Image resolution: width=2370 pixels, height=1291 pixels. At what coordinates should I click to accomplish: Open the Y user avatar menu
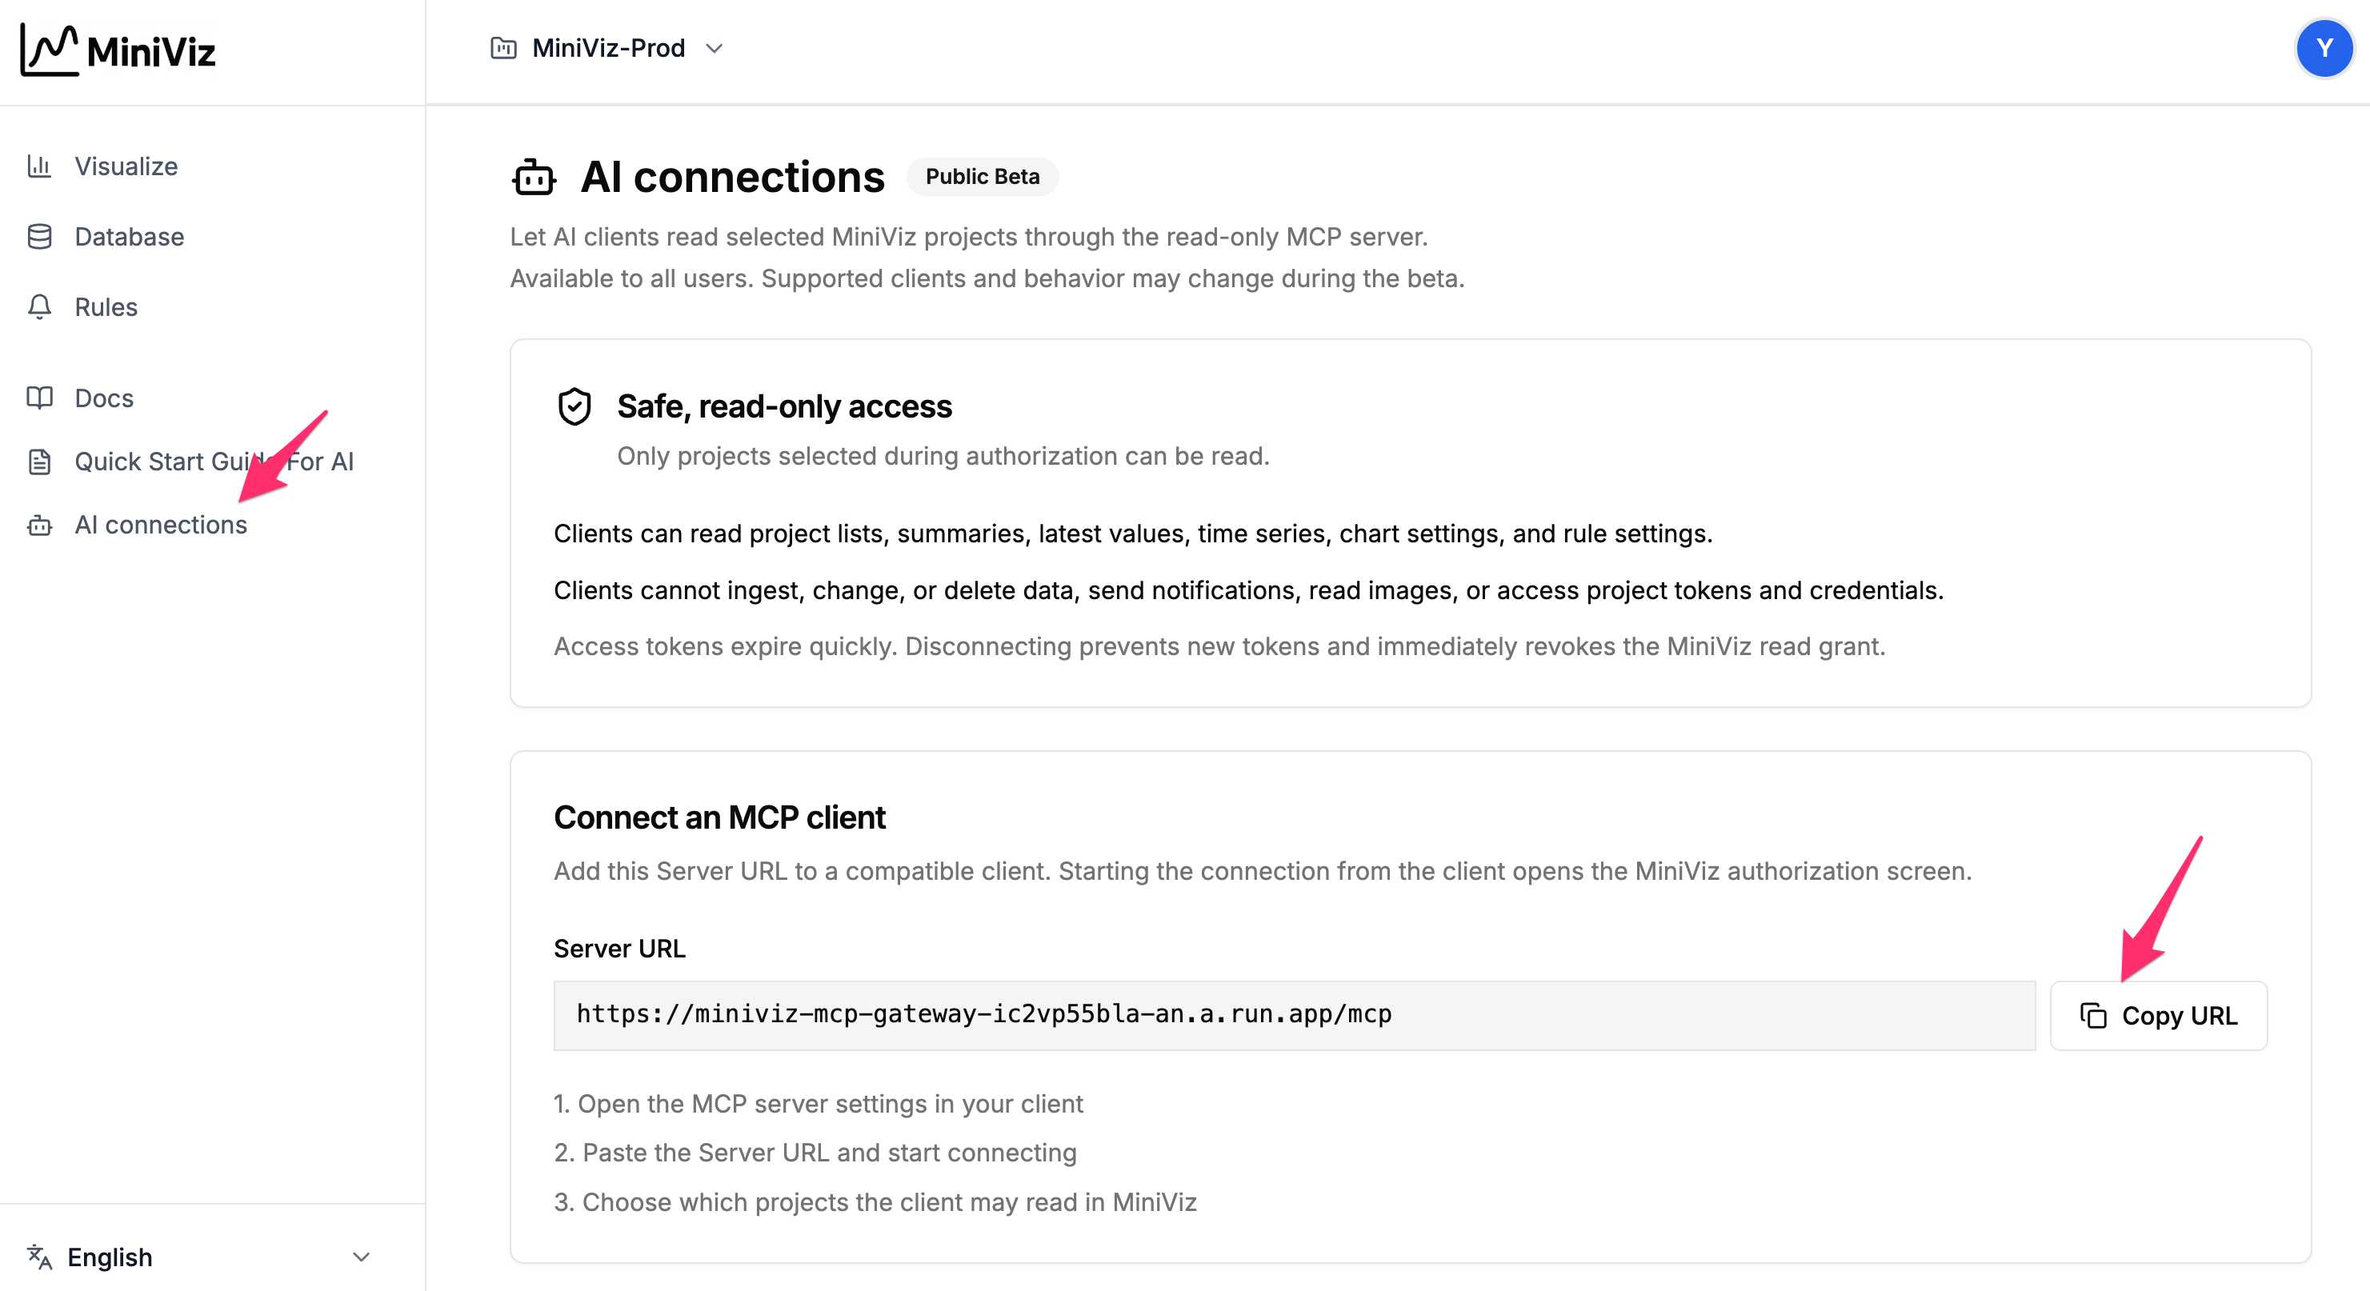click(2324, 48)
